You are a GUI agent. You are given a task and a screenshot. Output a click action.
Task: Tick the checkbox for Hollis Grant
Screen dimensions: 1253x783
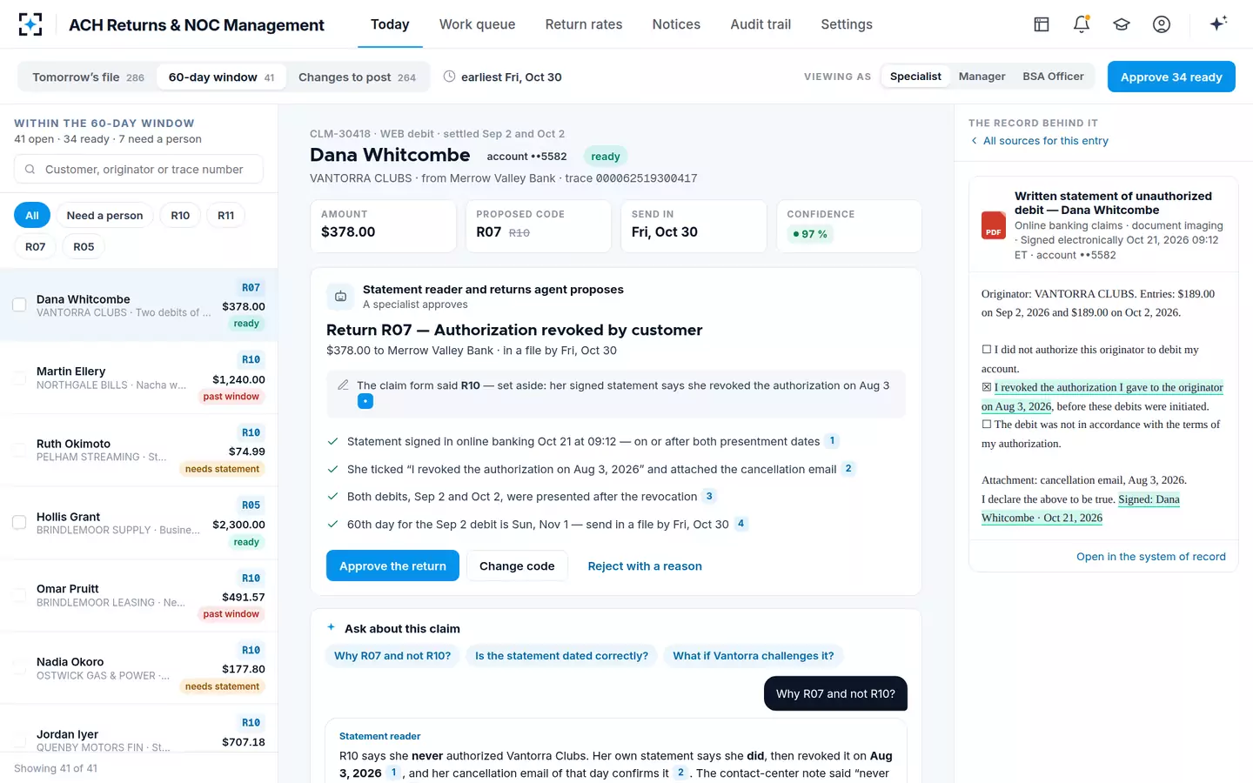click(x=19, y=523)
